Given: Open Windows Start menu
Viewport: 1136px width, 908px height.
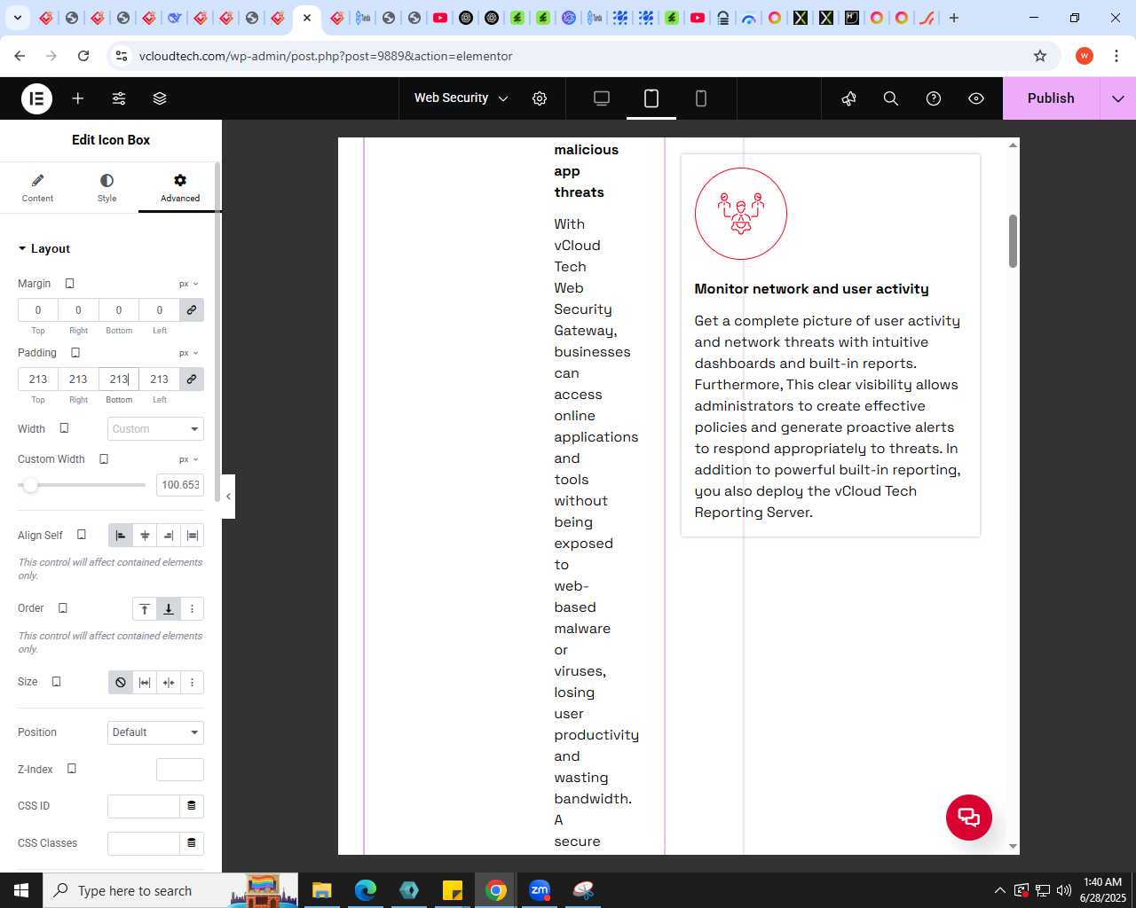Looking at the screenshot, I should (21, 890).
